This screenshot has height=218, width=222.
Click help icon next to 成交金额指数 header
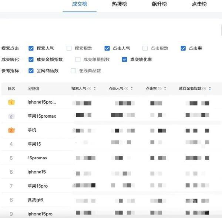click(204, 89)
